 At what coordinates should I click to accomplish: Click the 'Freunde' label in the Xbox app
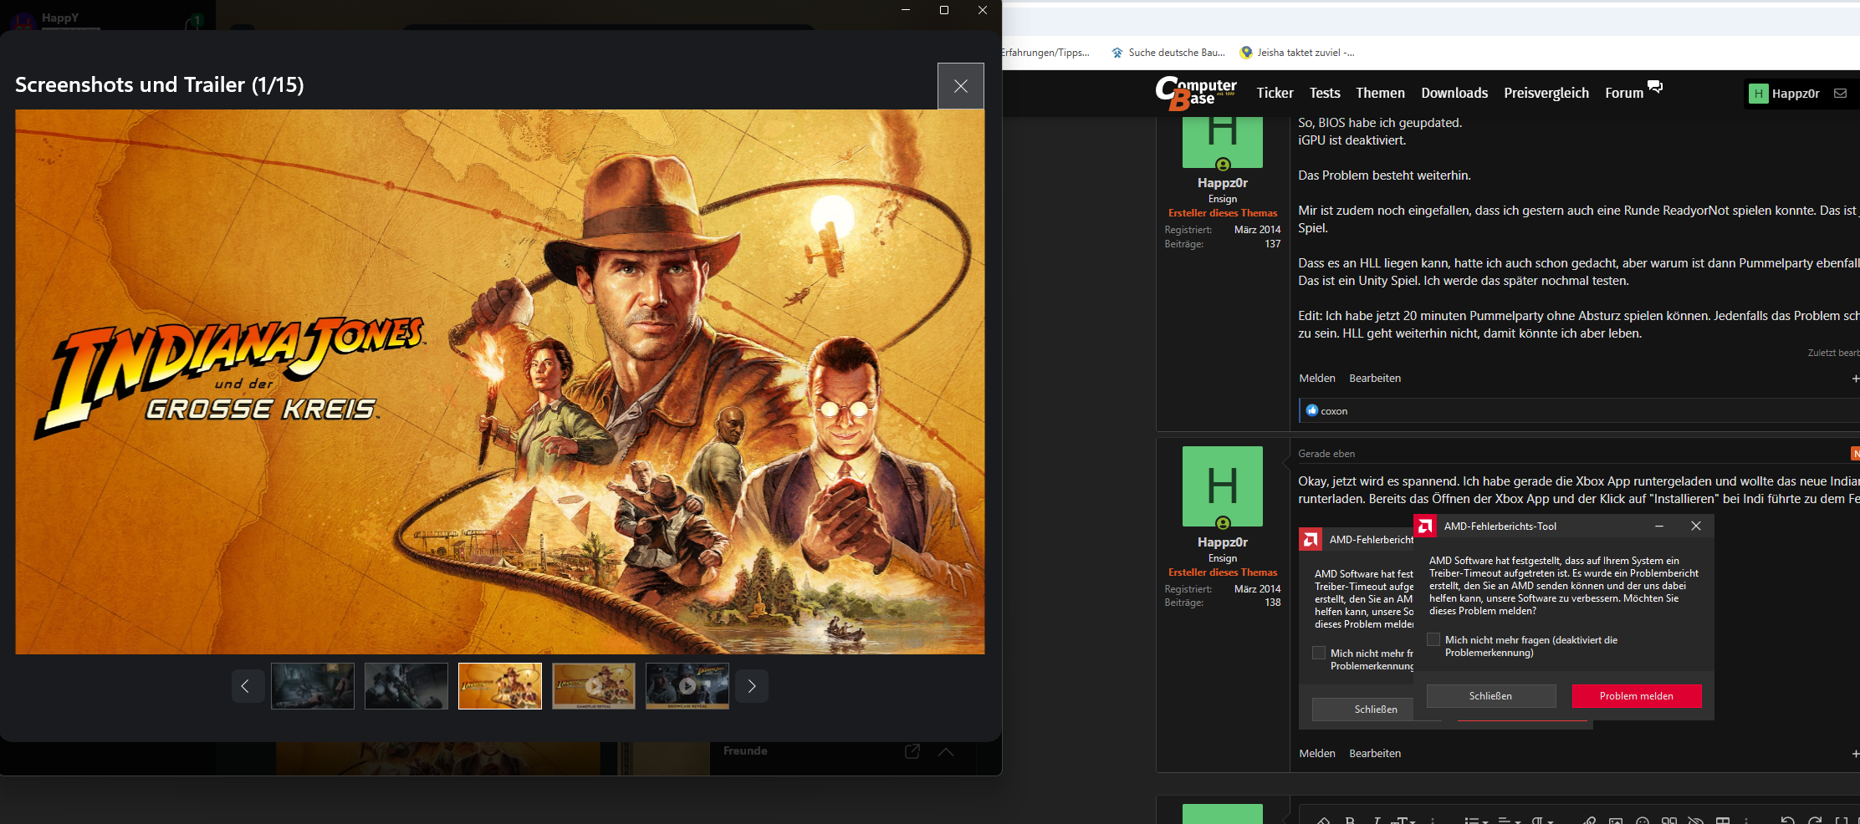point(745,750)
